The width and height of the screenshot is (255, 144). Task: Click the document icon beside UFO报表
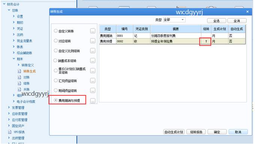(x=10, y=132)
